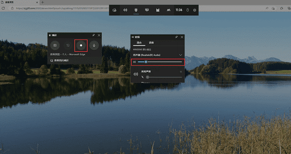Close the Edge browser tab
The width and height of the screenshot is (291, 154).
(37, 2)
